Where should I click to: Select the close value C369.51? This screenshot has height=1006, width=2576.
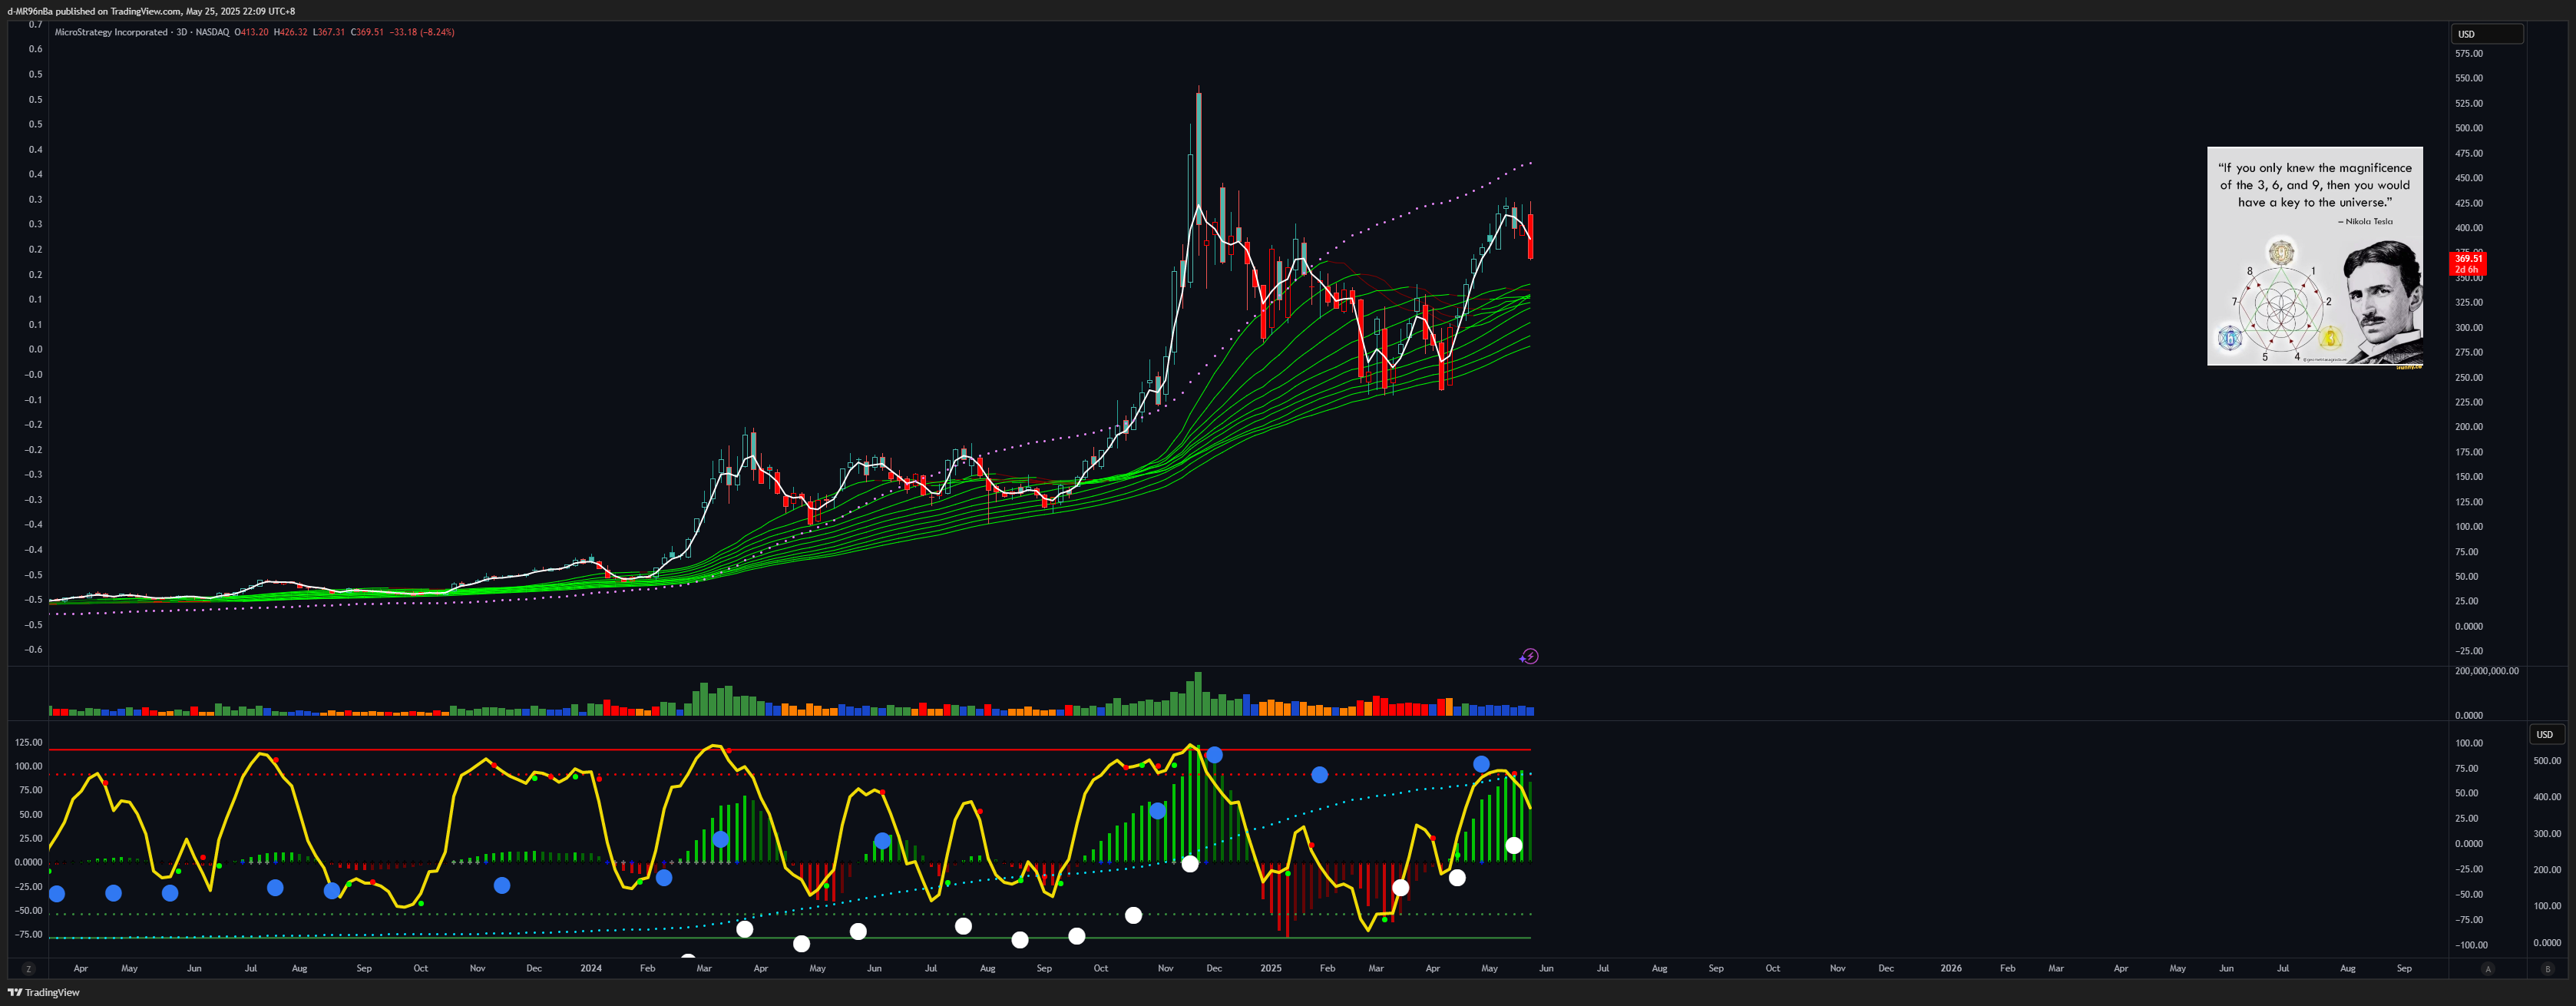(x=367, y=32)
